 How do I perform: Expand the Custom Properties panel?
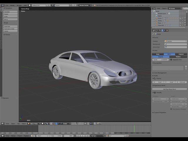pyautogui.click(x=159, y=113)
